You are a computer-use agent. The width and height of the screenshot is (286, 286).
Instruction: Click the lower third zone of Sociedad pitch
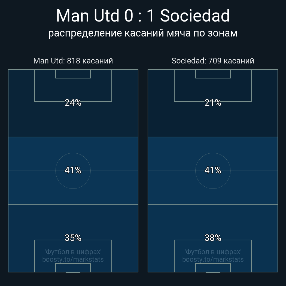click(213, 238)
